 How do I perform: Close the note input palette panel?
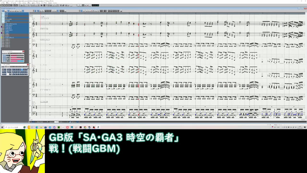(x=28, y=64)
